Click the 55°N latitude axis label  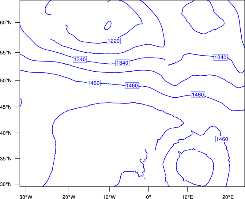pos(6,53)
